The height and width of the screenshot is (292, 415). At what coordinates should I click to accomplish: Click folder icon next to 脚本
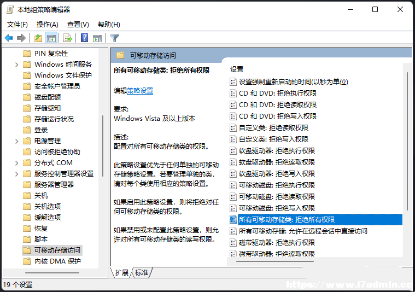click(x=27, y=240)
